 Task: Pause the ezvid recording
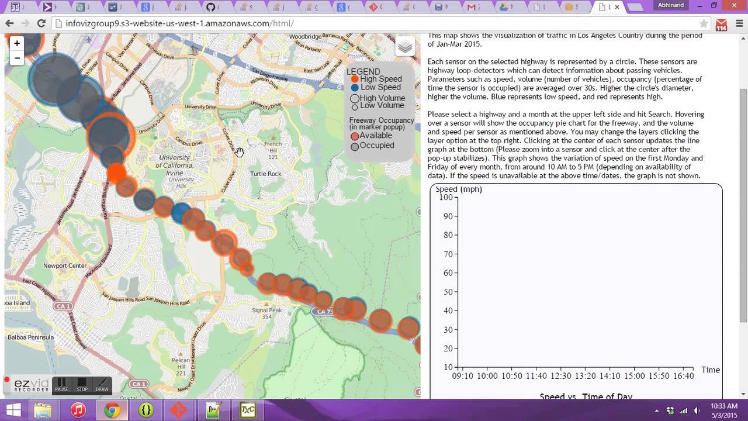pyautogui.click(x=61, y=385)
